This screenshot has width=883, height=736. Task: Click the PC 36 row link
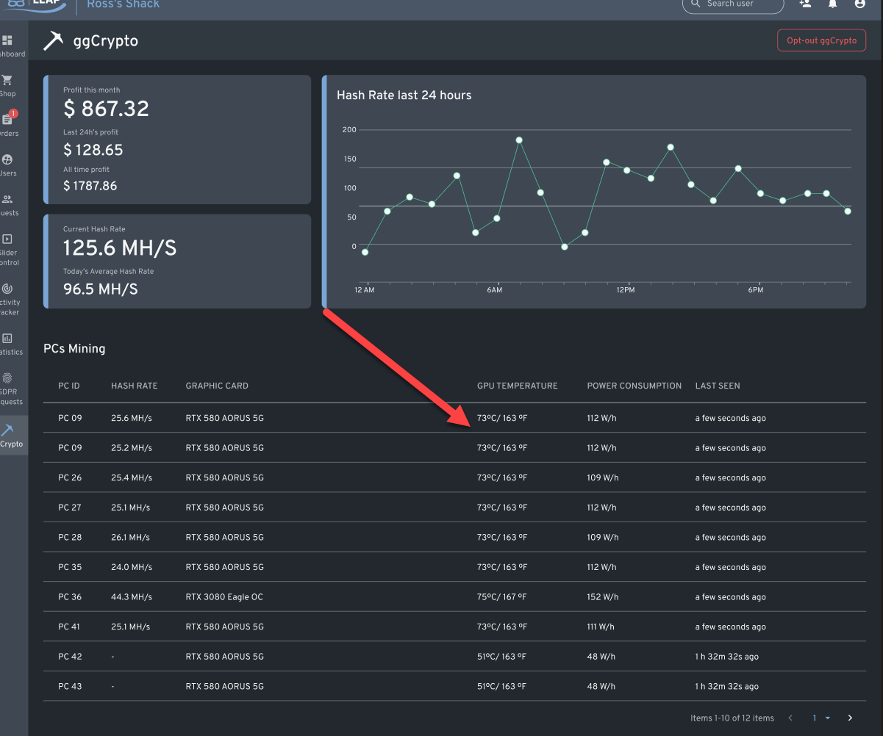(69, 596)
